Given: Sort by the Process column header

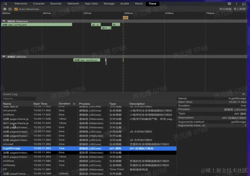Looking at the screenshot, I should pos(84,104).
